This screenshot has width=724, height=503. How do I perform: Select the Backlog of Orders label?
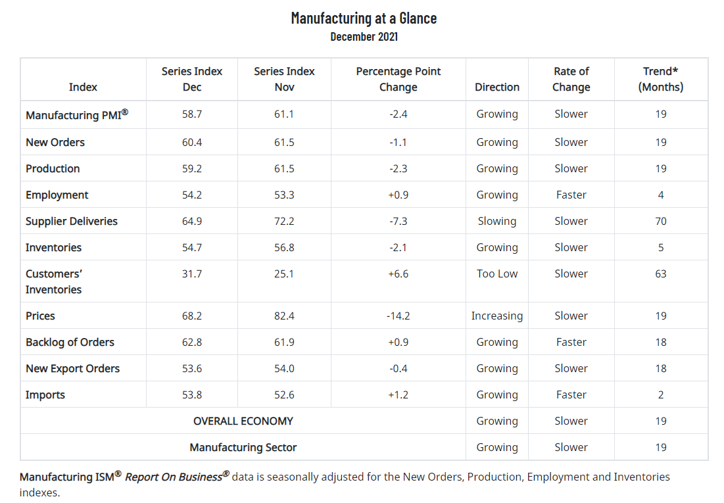[70, 342]
